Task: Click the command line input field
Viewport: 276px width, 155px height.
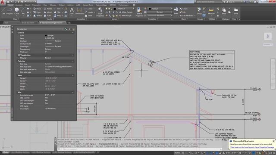Action: click(139, 149)
